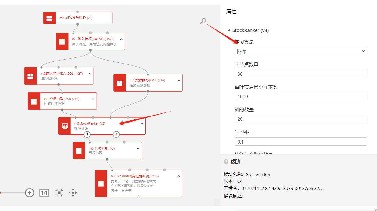The width and height of the screenshot is (377, 211).
Task: Click the magnifier search icon on canvas
Action: (203, 21)
